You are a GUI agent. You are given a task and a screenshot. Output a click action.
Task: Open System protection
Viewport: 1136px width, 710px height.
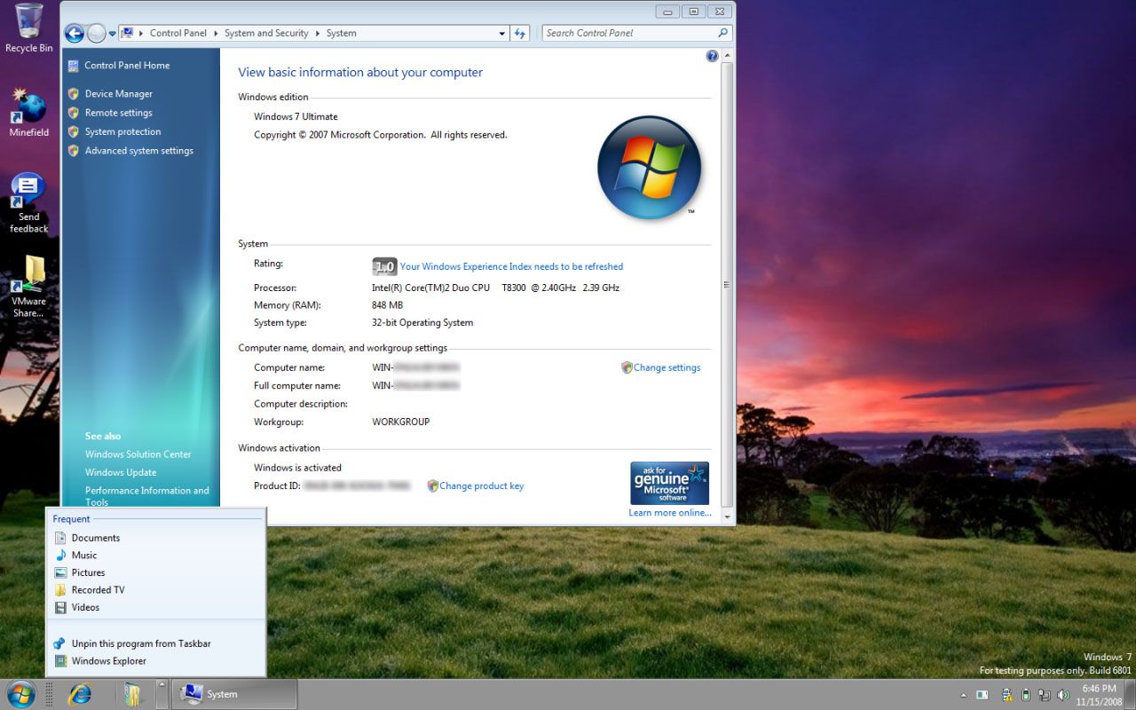point(123,131)
